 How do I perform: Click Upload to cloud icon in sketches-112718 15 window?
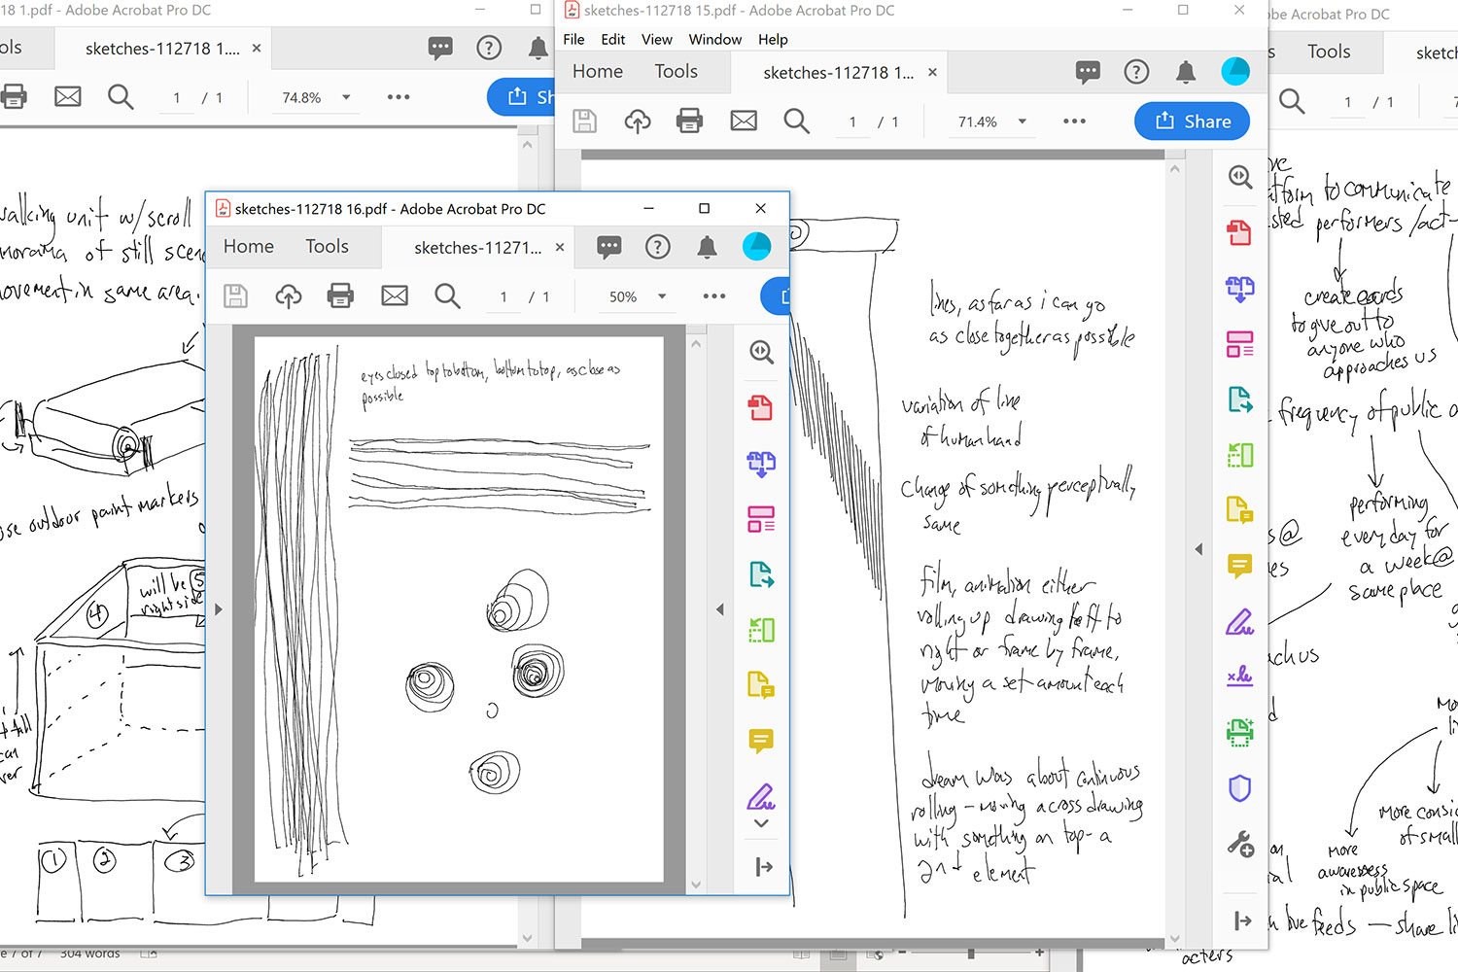coord(638,121)
